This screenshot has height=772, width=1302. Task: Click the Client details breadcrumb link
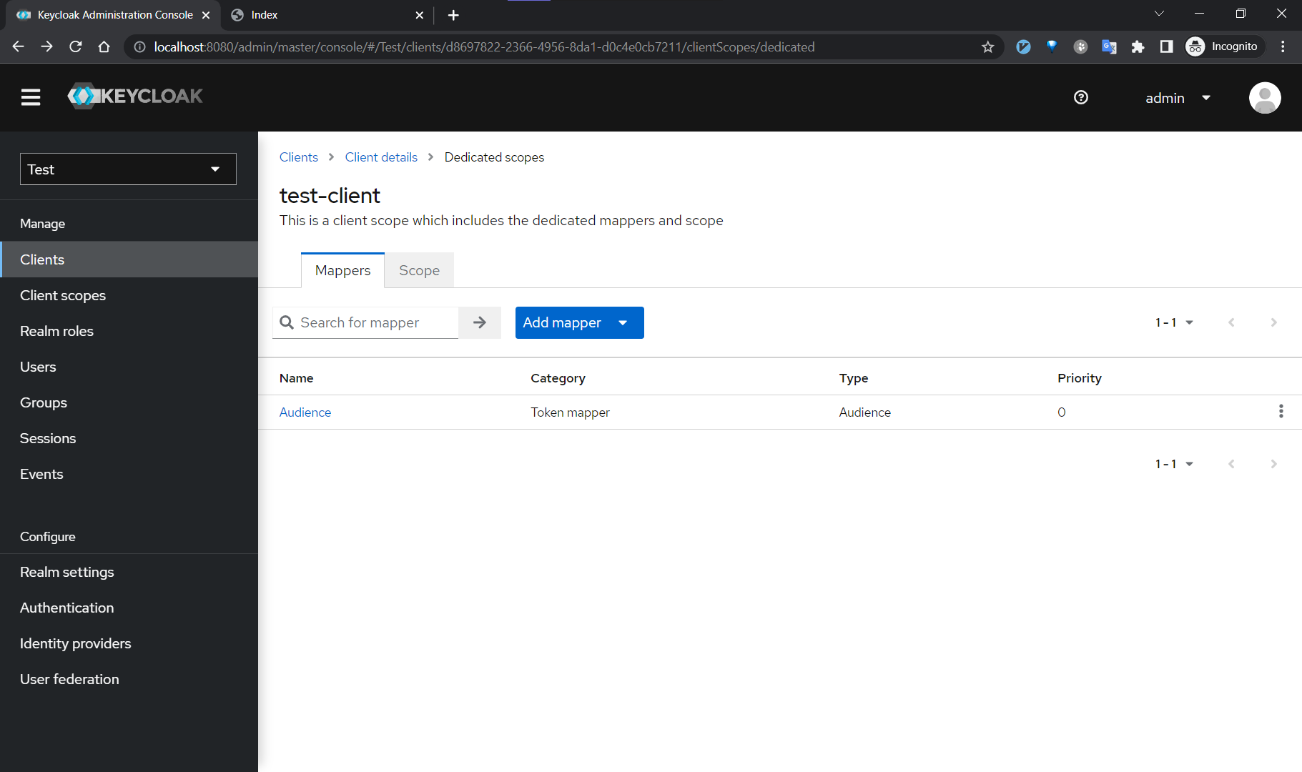[x=381, y=157]
